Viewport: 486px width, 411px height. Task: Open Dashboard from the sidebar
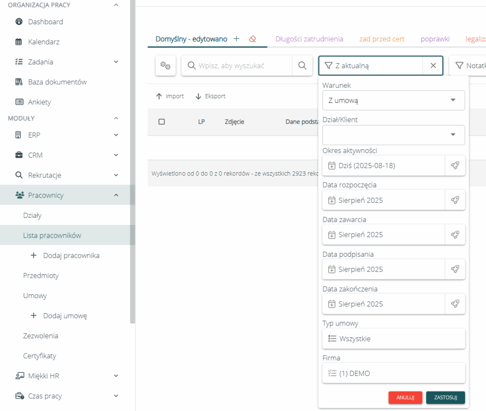[46, 22]
